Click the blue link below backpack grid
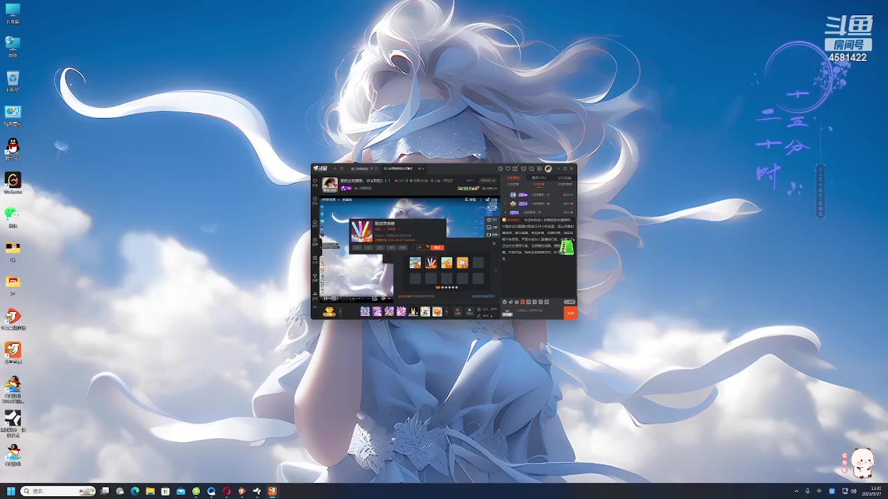This screenshot has height=499, width=888. (484, 296)
